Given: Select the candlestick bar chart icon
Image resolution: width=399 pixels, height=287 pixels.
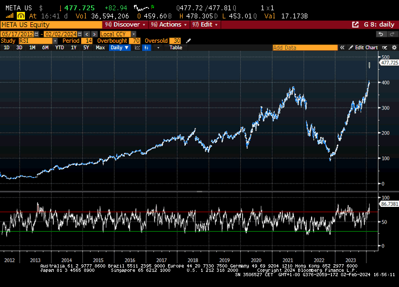Looking at the screenshot, I should pyautogui.click(x=146, y=48).
